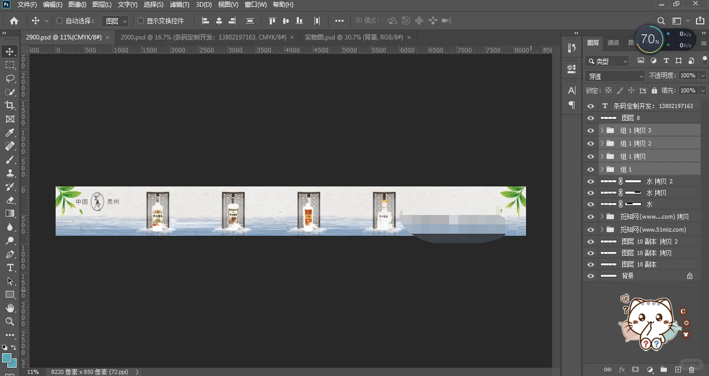Image resolution: width=709 pixels, height=376 pixels.
Task: Open the 文件(F) menu
Action: 27,5
